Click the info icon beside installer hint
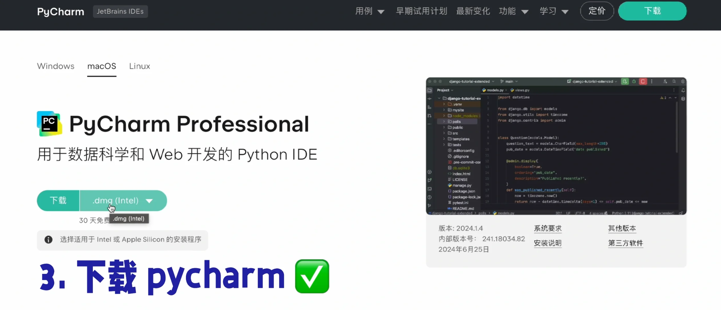The width and height of the screenshot is (721, 310). 48,239
